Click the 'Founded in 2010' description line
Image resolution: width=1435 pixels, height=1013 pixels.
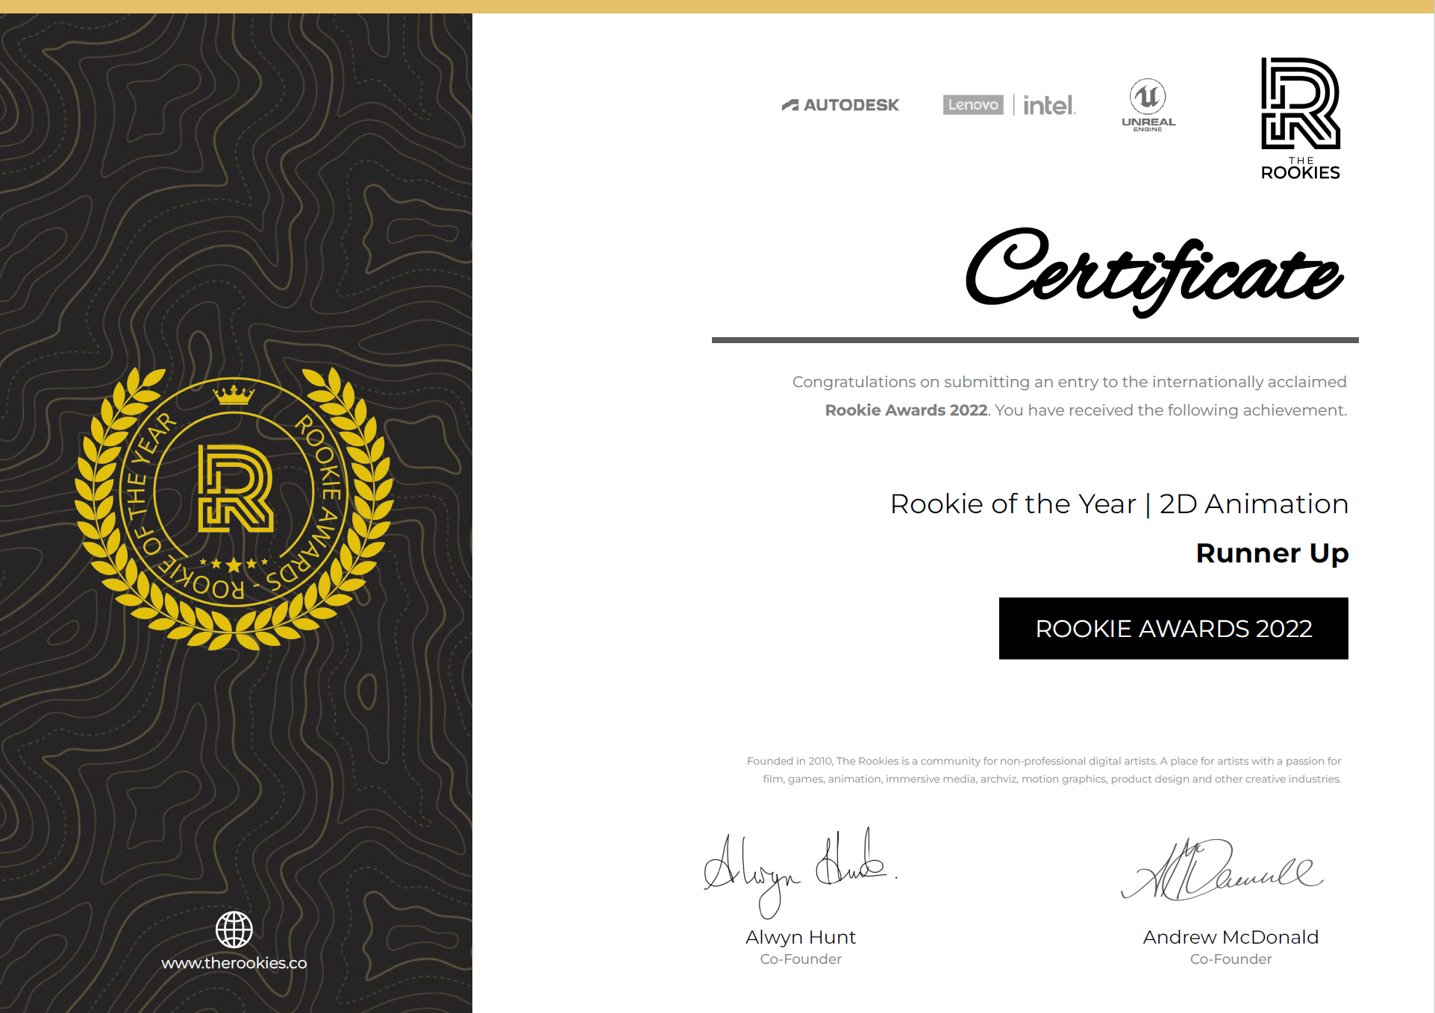[1044, 761]
